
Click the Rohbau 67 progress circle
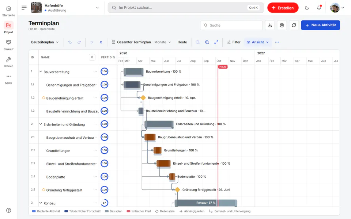(104, 203)
